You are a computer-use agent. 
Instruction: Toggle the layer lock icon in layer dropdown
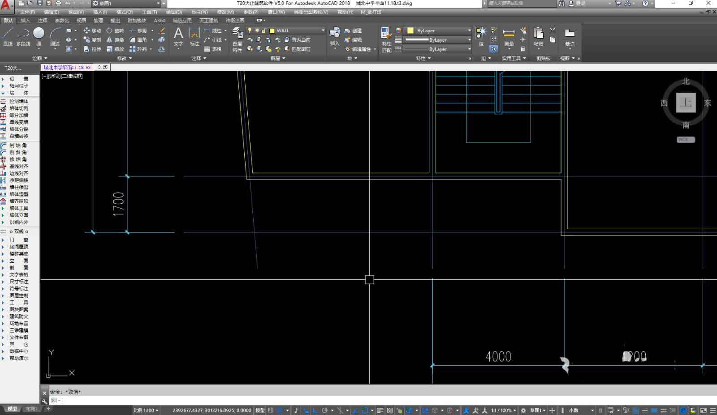[264, 30]
